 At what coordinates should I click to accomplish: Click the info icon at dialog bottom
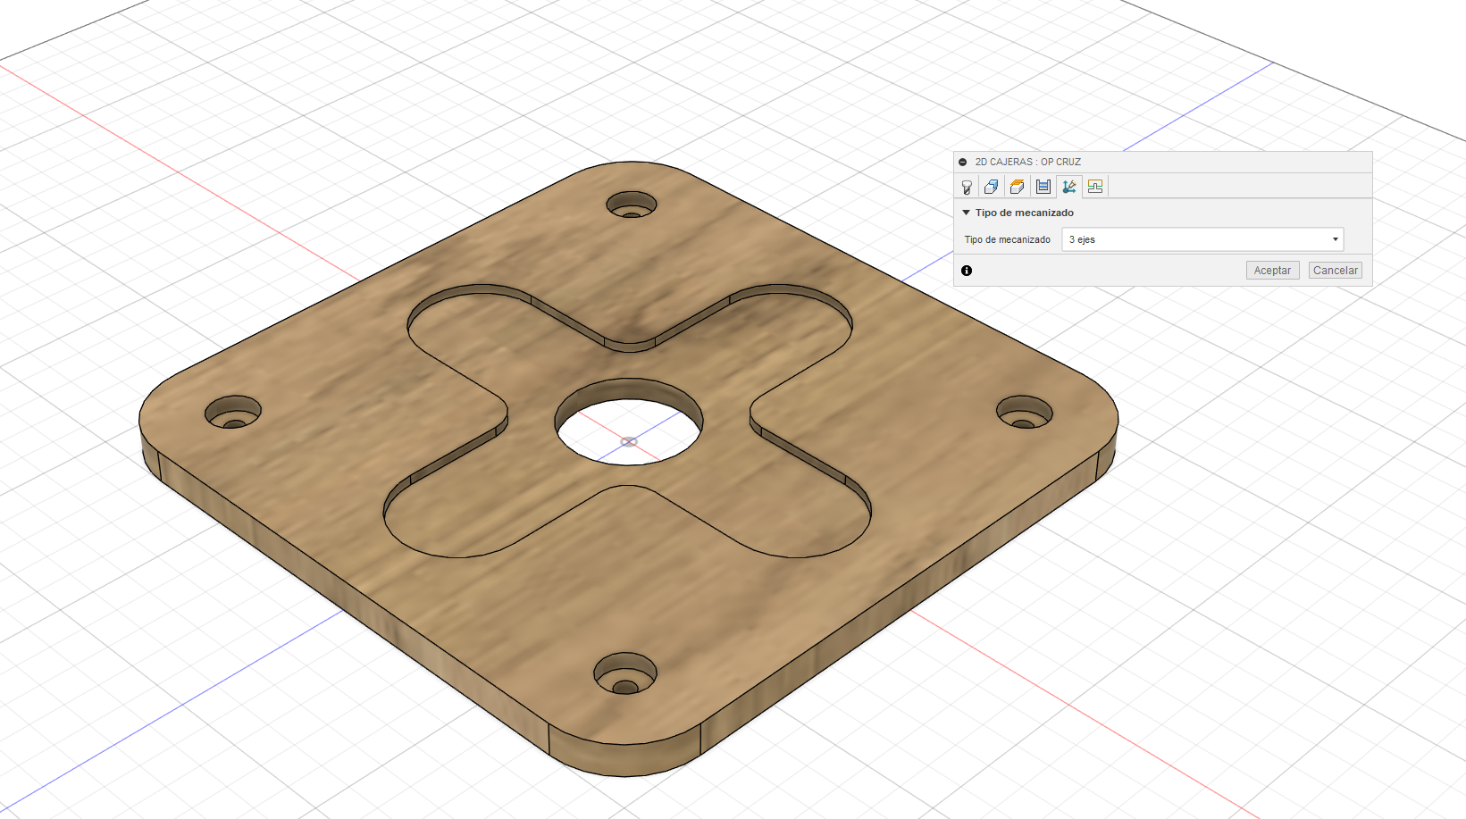[967, 271]
